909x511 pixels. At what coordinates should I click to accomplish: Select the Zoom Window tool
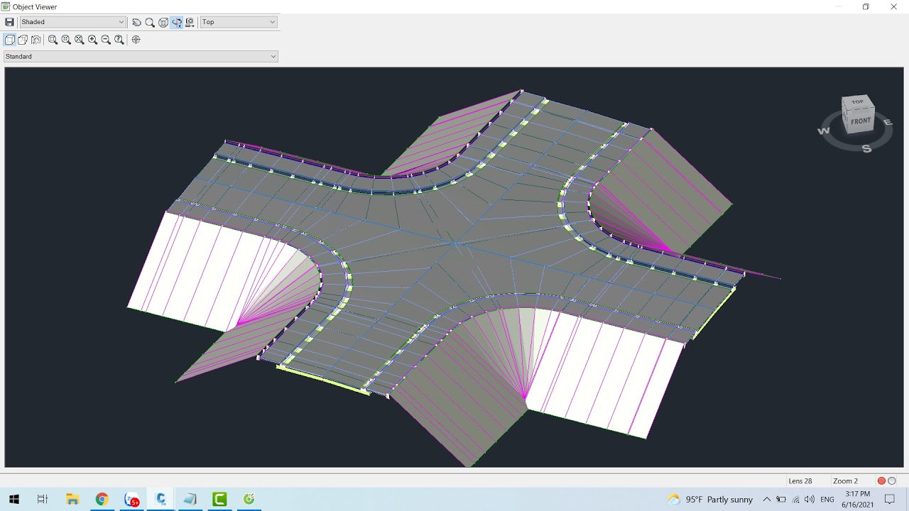(x=53, y=40)
